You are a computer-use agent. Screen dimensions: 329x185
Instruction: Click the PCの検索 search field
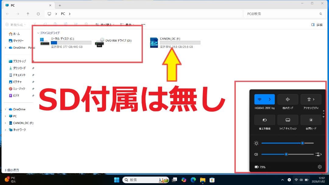pyautogui.click(x=283, y=14)
